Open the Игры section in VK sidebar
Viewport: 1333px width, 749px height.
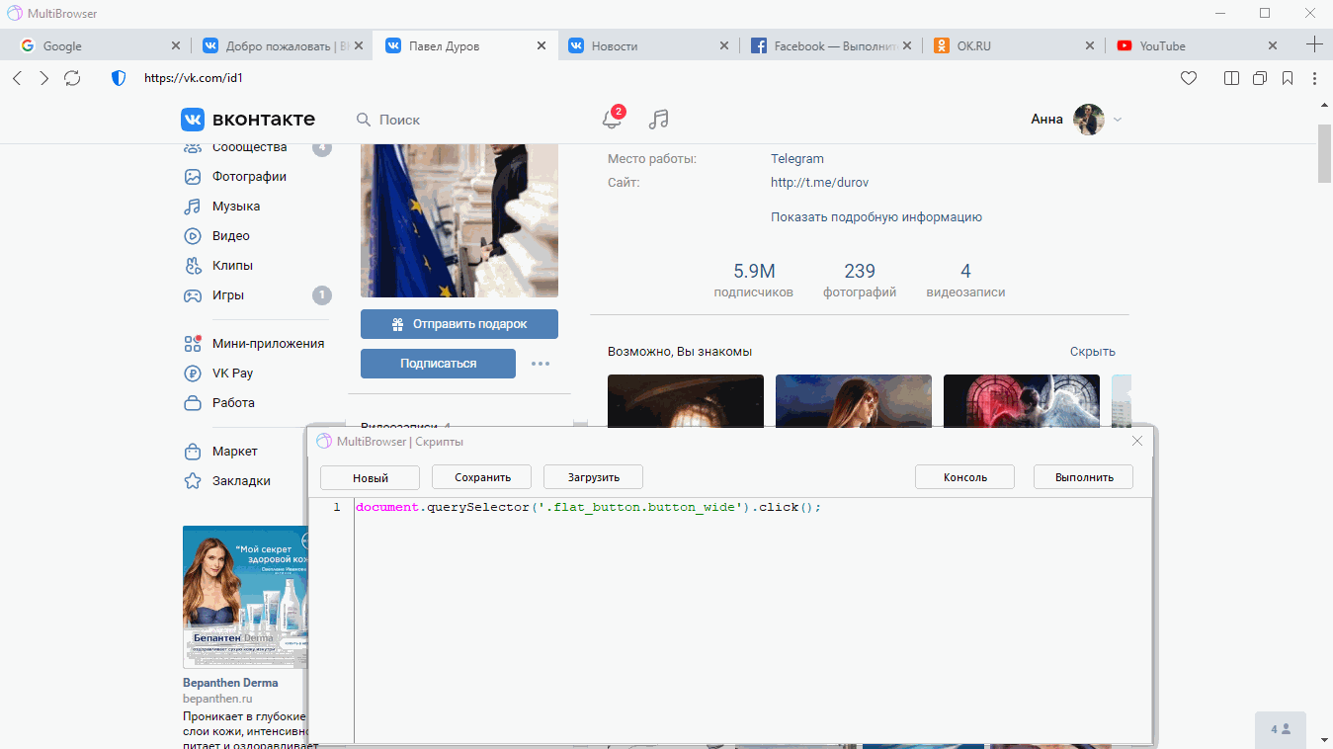227,294
